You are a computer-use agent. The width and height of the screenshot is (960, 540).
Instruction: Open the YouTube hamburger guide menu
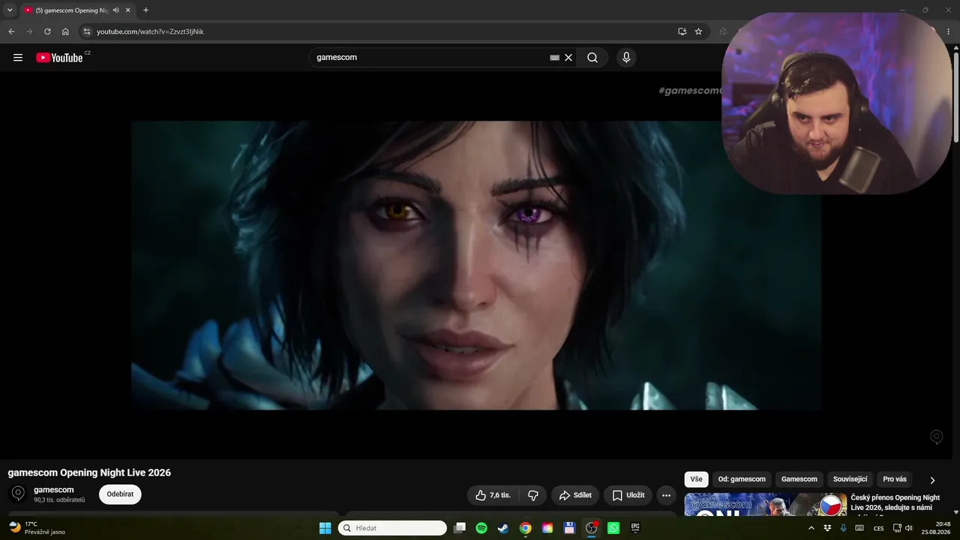click(x=18, y=58)
